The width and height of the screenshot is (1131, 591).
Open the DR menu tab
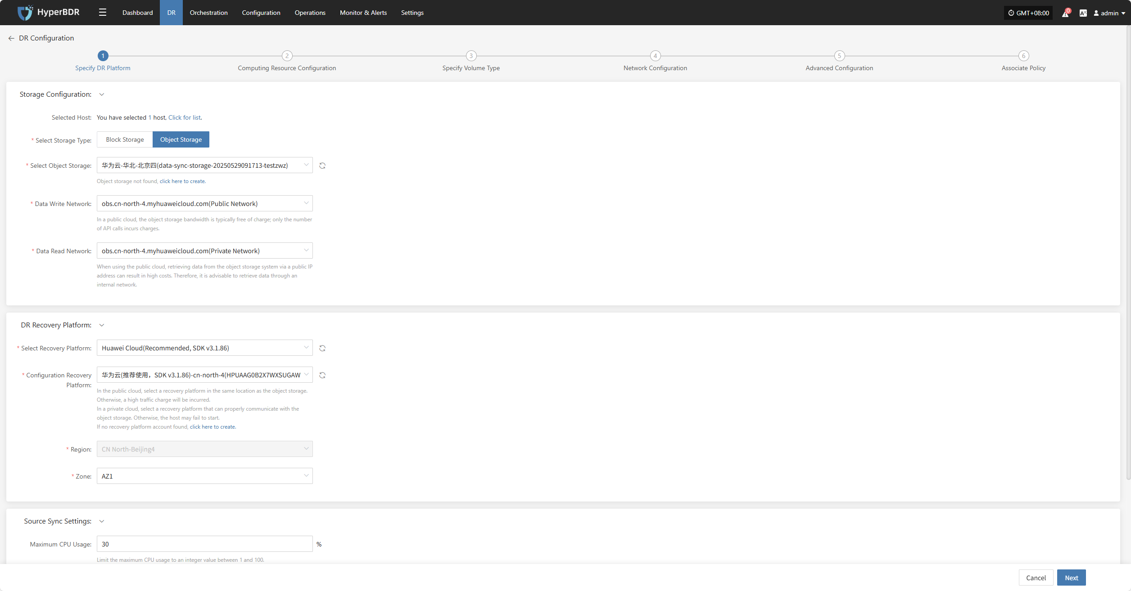(x=171, y=13)
